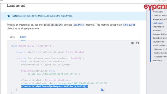Click the 'Load an ad' heading
The width and height of the screenshot is (167, 94).
coord(16,5)
